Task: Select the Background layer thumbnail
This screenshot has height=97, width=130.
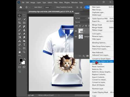Action: [x=81, y=37]
